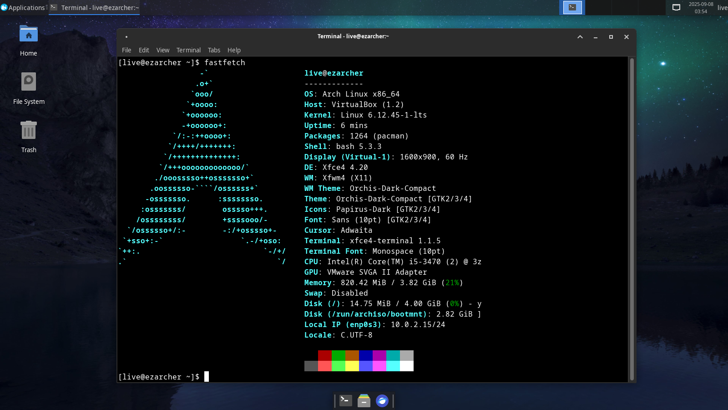728x410 pixels.
Task: Click 'WM: Xfwm4 (X11)' line
Action: pos(339,178)
